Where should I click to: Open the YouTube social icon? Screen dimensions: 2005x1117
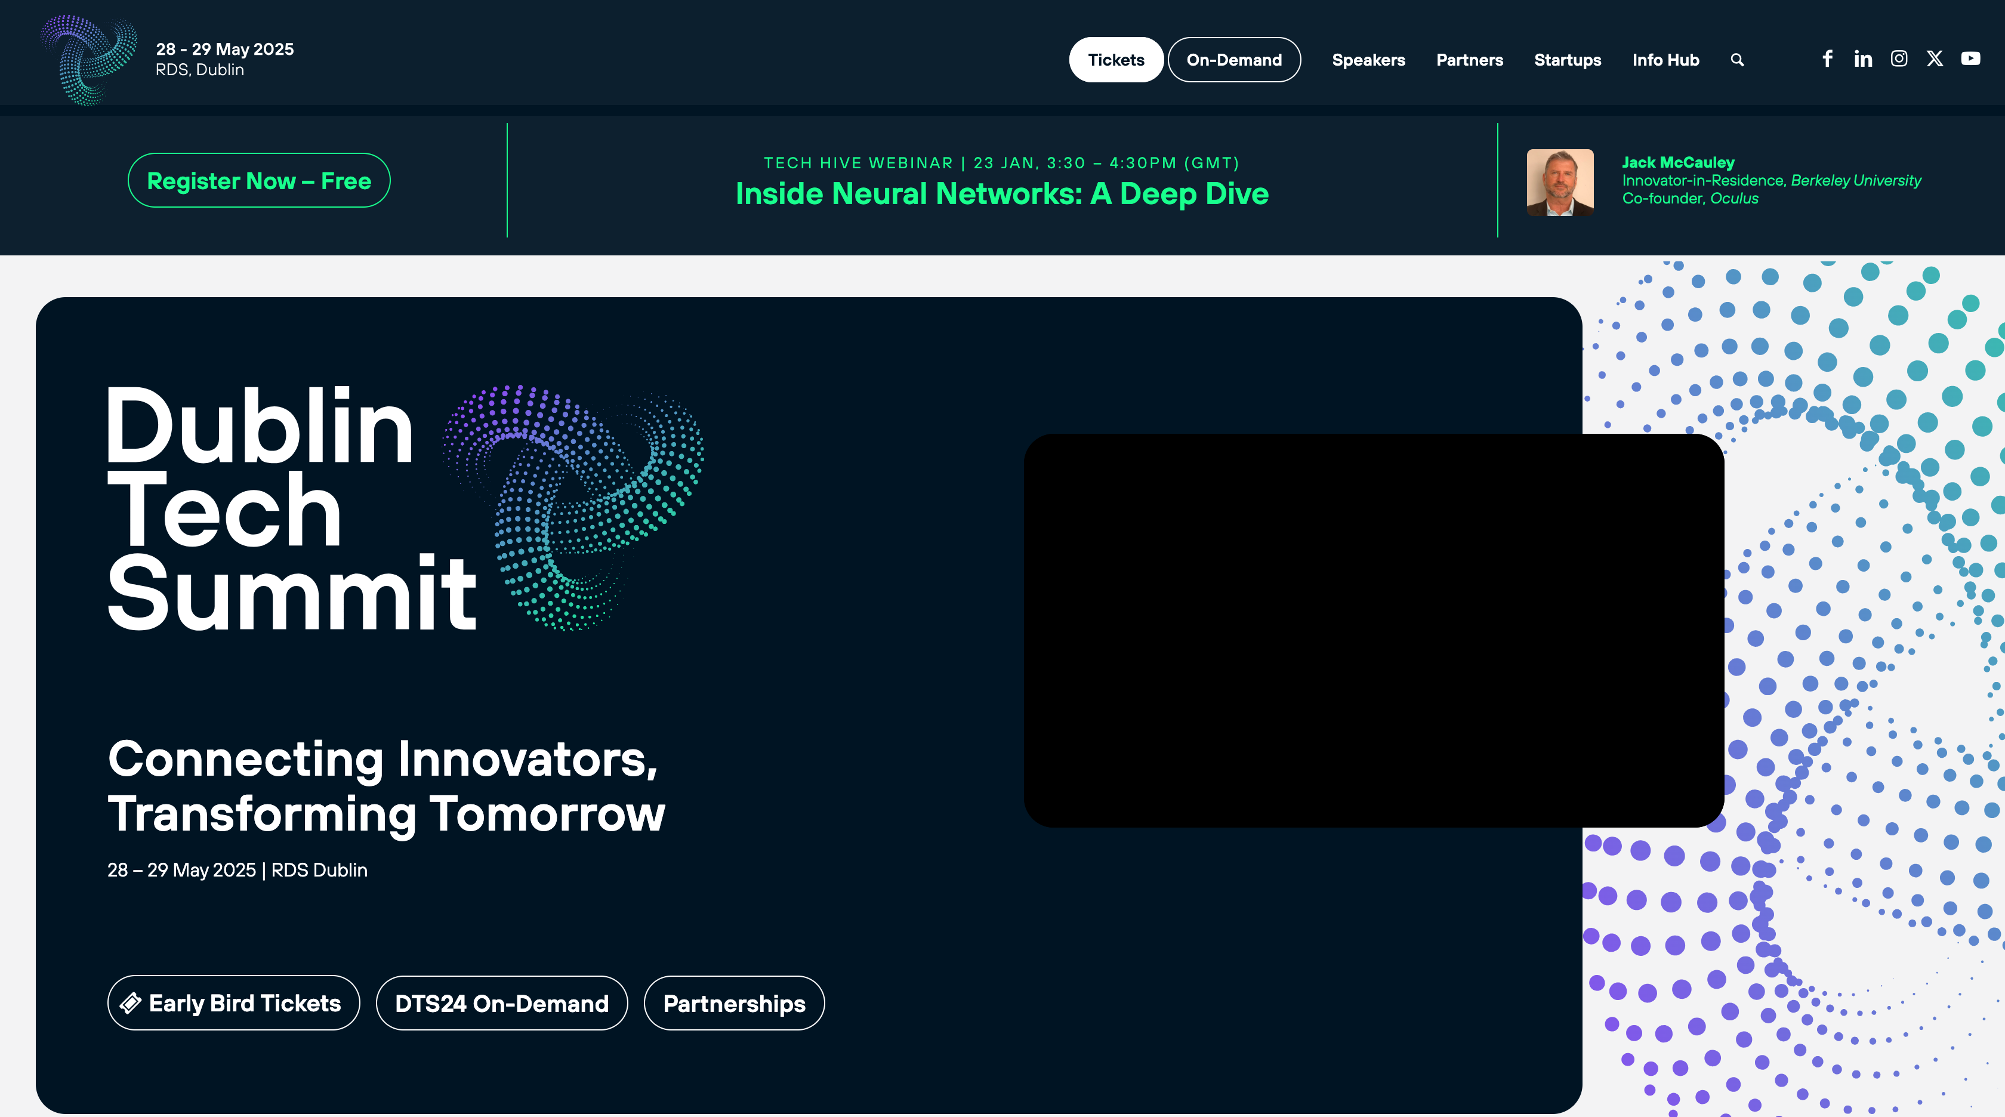(x=1970, y=59)
